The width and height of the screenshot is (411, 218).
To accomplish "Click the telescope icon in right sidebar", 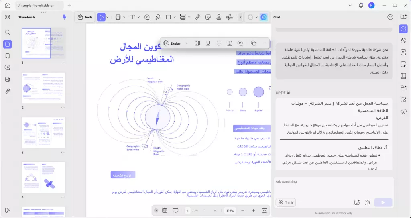I will 403,112.
